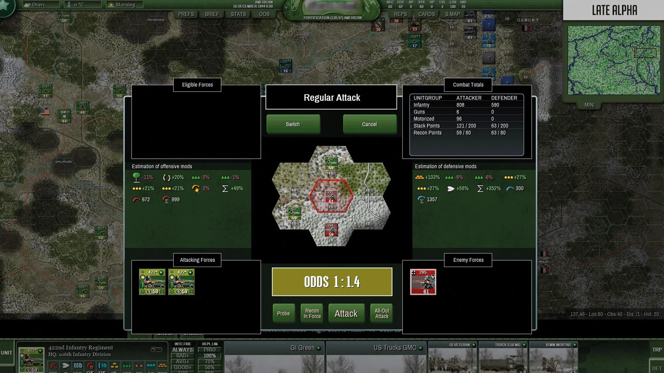The image size is (664, 373).
Task: Click the Cancel button to dismiss attack
Action: click(x=369, y=124)
